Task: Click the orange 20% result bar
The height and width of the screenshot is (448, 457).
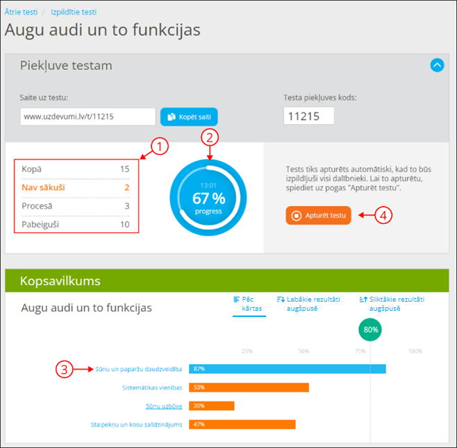Action: tap(212, 406)
